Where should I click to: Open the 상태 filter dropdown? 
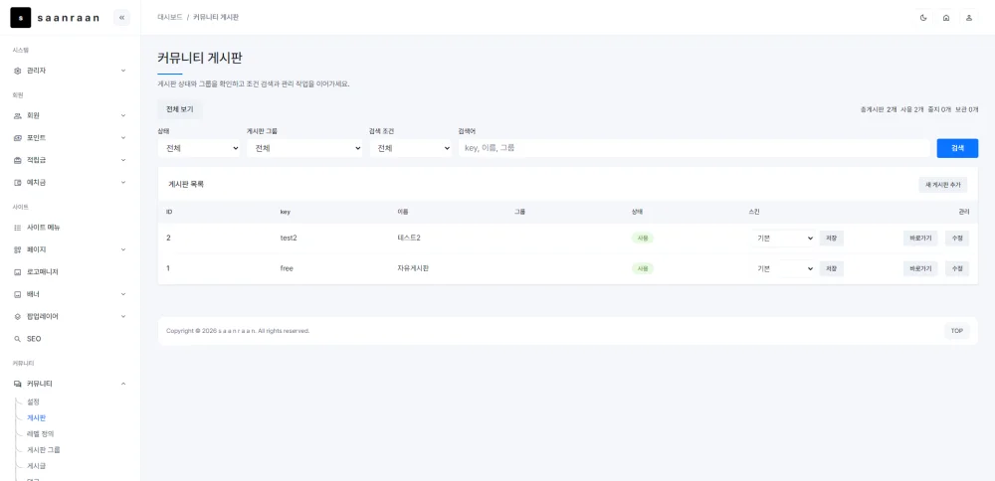click(x=199, y=148)
